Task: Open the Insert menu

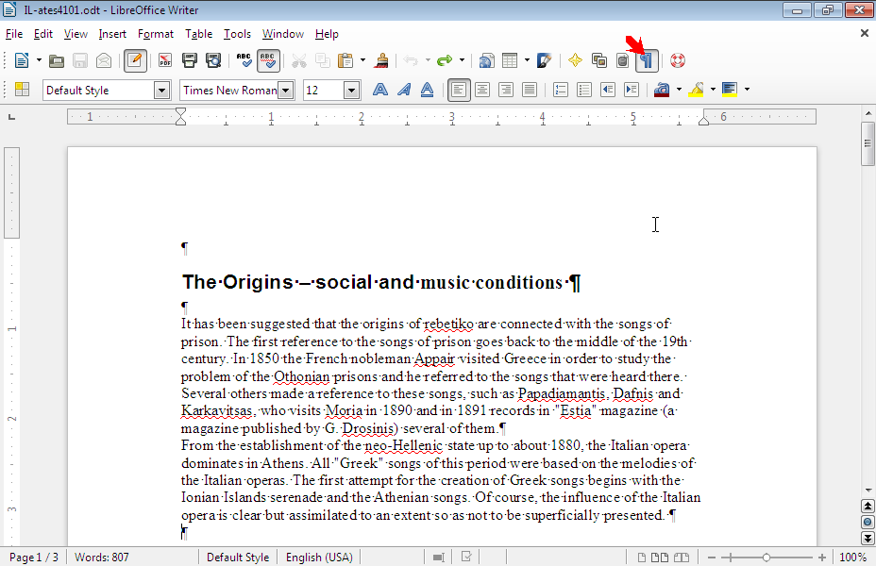Action: coord(112,34)
